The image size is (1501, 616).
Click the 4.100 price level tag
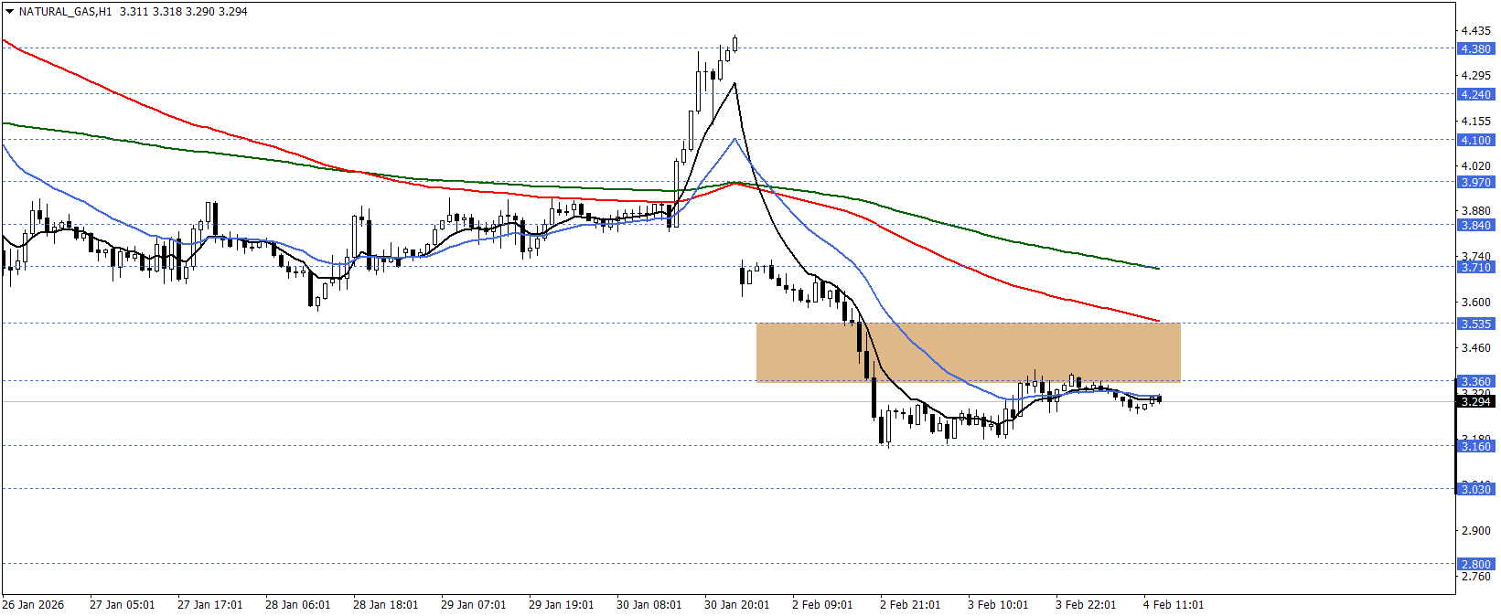point(1474,141)
